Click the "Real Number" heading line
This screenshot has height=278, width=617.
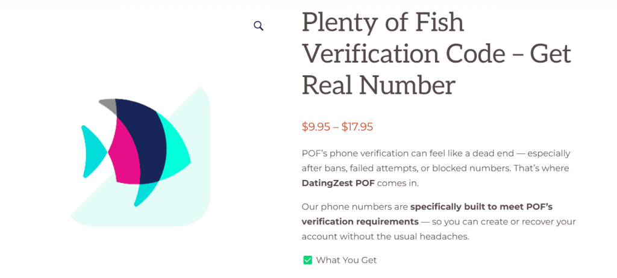pyautogui.click(x=378, y=85)
